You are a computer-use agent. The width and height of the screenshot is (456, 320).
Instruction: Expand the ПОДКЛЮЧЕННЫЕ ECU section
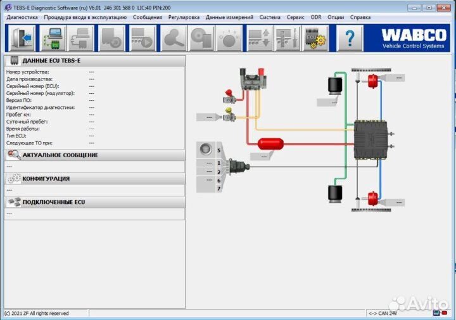95,202
